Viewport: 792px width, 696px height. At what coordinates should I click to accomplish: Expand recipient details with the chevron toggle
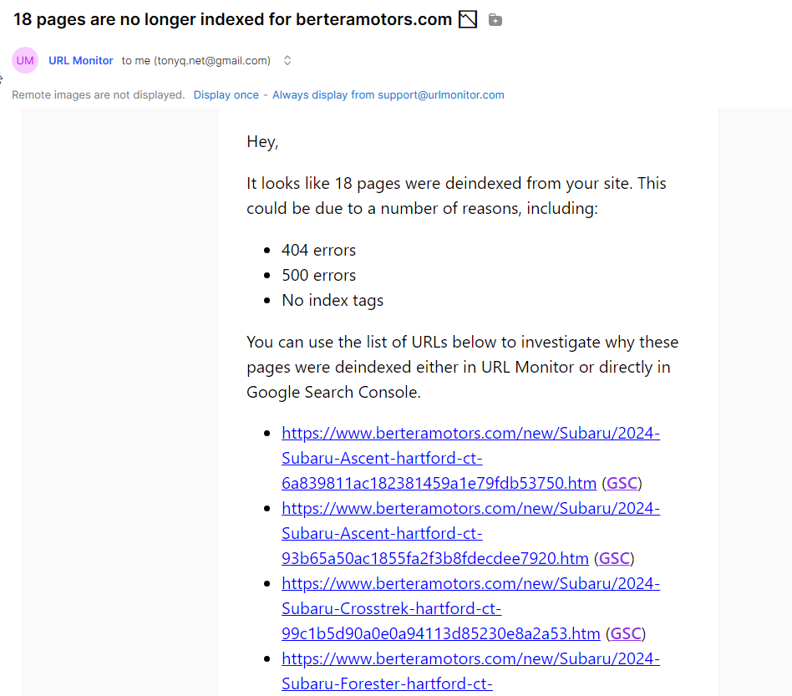287,61
